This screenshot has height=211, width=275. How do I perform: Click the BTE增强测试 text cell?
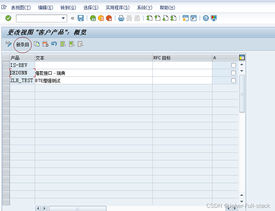(x=94, y=80)
